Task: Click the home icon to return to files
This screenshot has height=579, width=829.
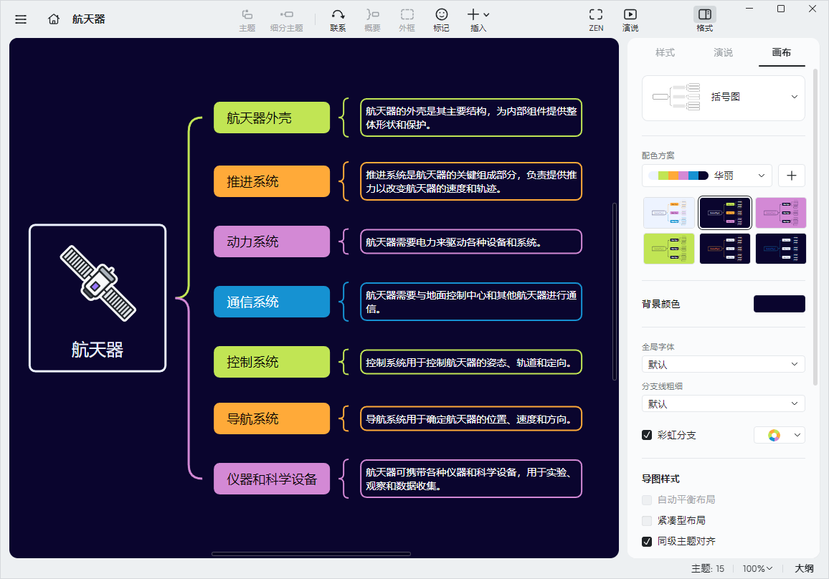Action: 53,19
